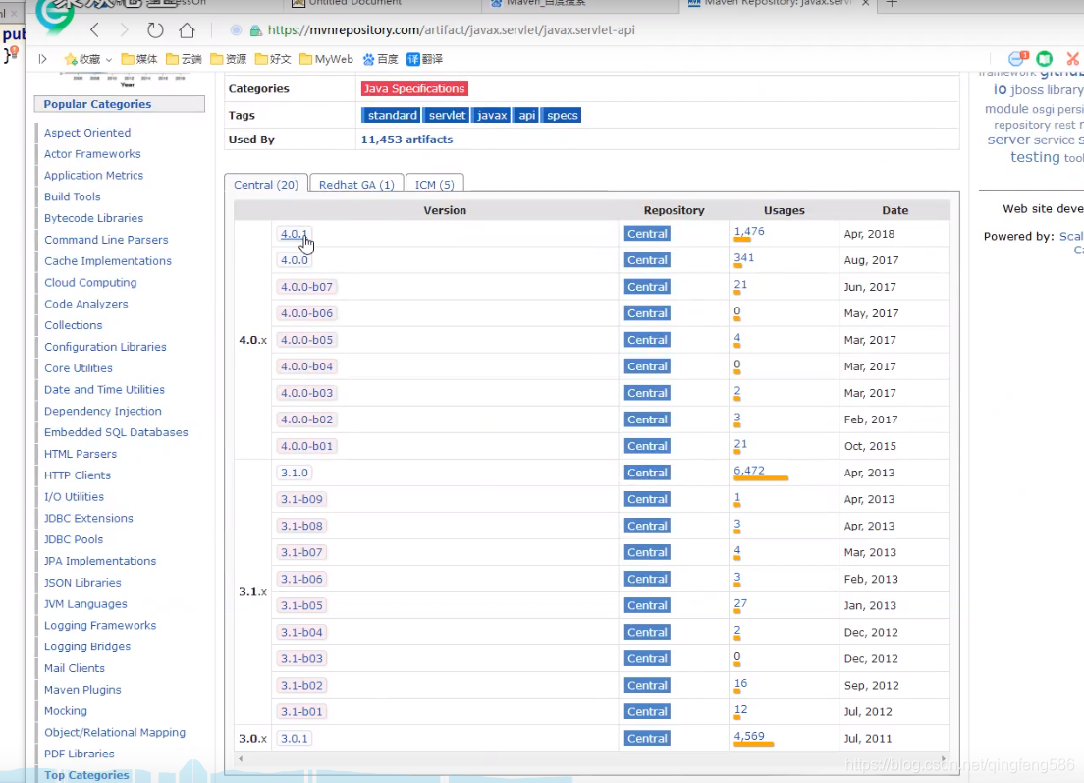The width and height of the screenshot is (1084, 783).
Task: Switch to the ICM (5) tab
Action: coord(434,184)
